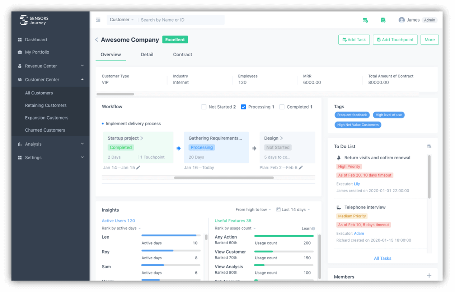Switch to the Detail tab

pyautogui.click(x=147, y=55)
